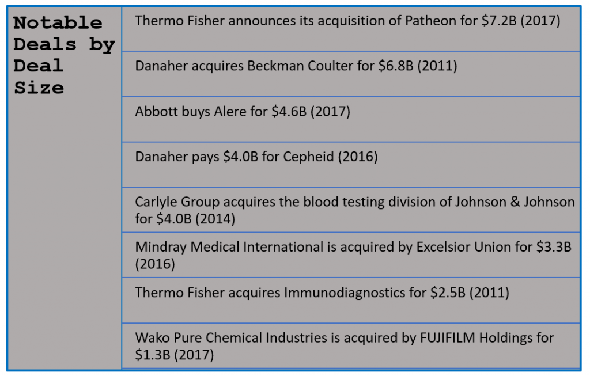This screenshot has height=376, width=590.
Task: Click the word Deals in header cell
Action: 45,44
